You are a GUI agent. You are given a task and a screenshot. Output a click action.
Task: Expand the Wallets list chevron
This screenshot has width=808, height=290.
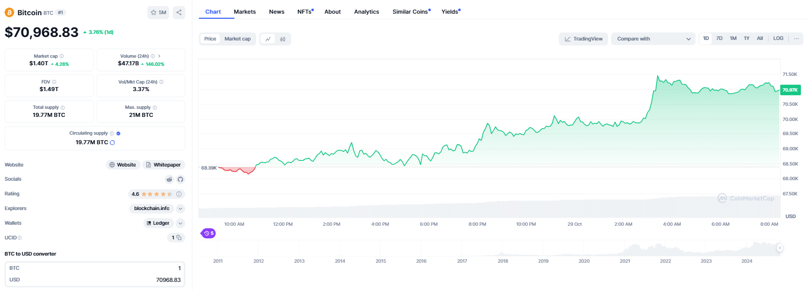[x=181, y=223]
